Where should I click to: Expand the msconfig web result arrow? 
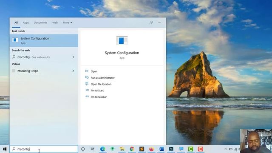pyautogui.click(x=73, y=57)
